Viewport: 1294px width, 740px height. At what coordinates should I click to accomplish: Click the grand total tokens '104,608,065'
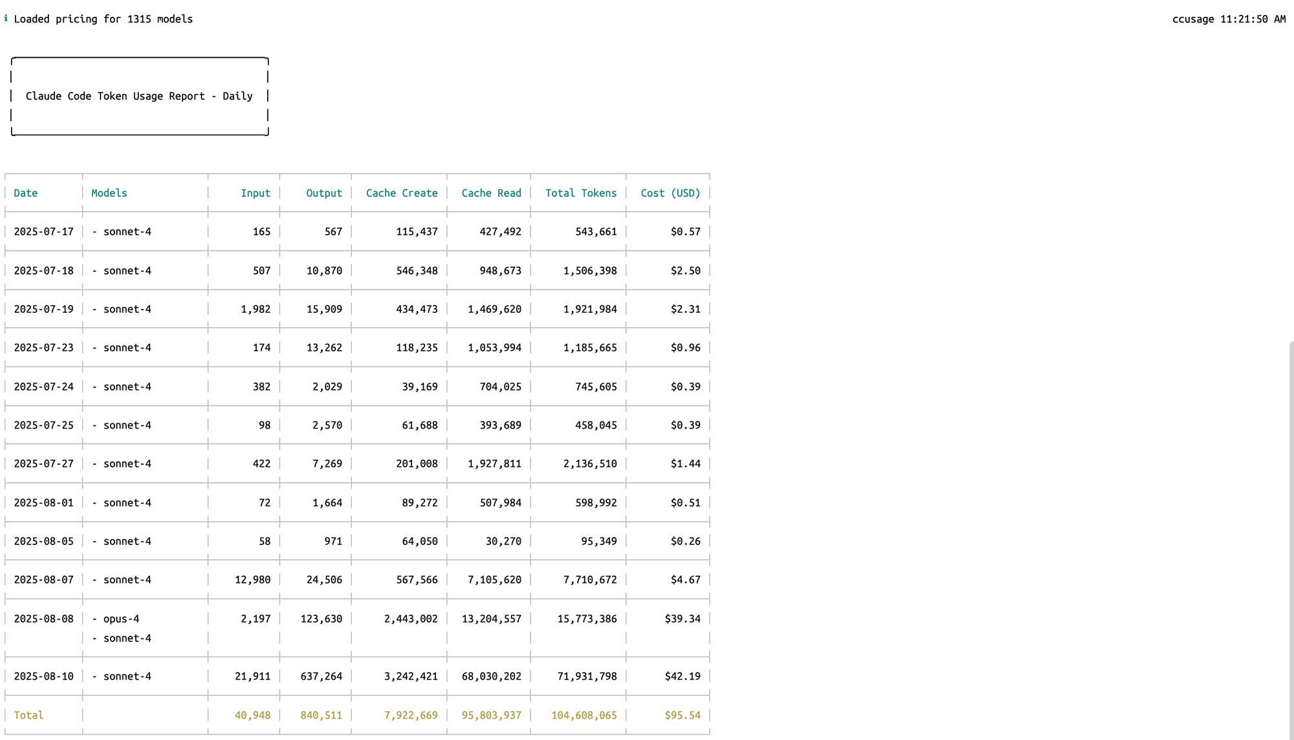pyautogui.click(x=584, y=715)
